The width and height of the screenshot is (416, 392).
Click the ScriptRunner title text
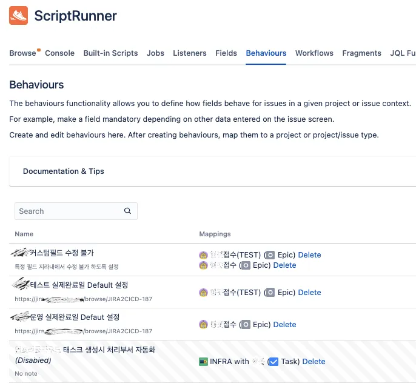[76, 16]
